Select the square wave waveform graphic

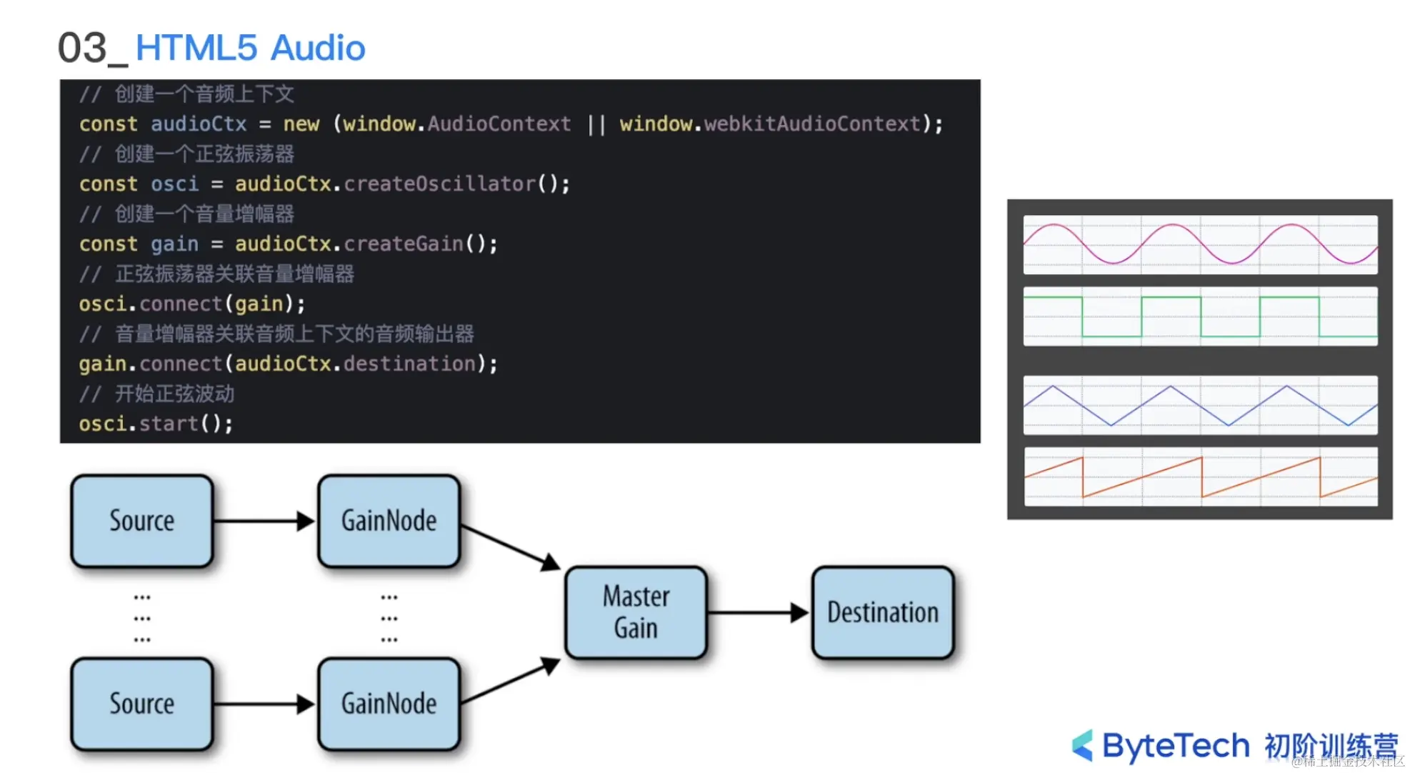tap(1200, 316)
